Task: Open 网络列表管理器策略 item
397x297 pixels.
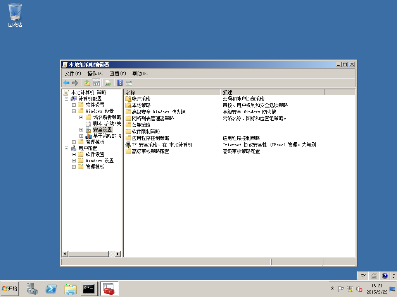Action: point(150,118)
